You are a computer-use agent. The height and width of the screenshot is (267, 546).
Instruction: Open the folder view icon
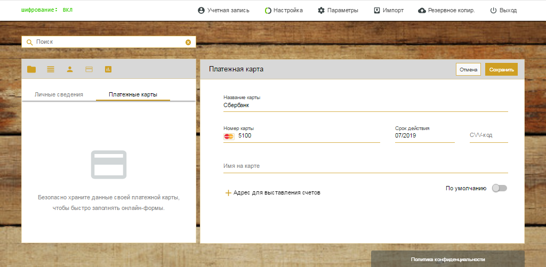(x=31, y=69)
